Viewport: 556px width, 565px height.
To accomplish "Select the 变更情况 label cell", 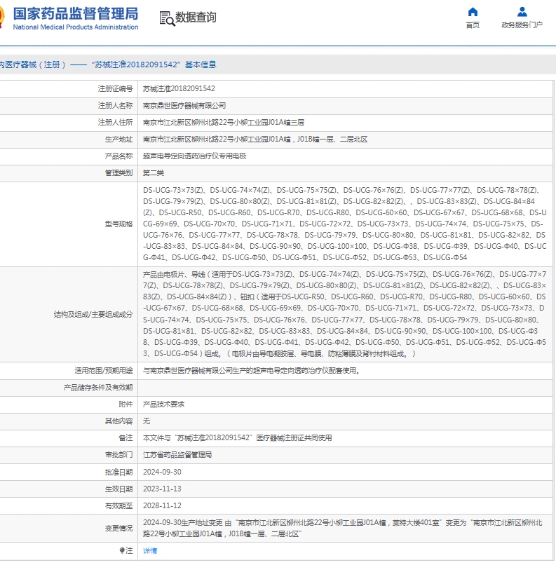I will click(119, 529).
